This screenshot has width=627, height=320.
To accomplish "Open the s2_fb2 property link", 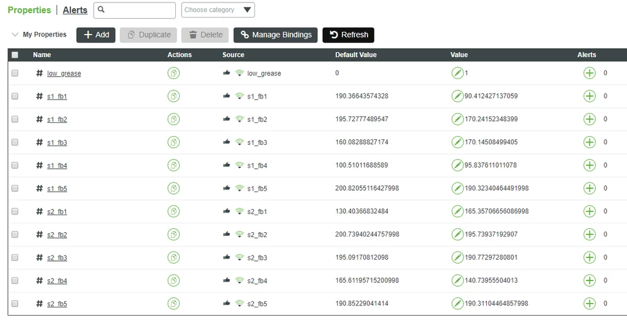I will click(x=57, y=235).
